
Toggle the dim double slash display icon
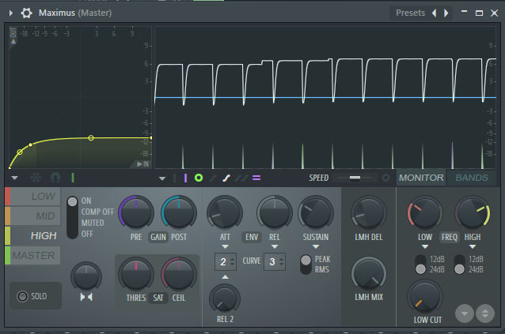coord(241,178)
